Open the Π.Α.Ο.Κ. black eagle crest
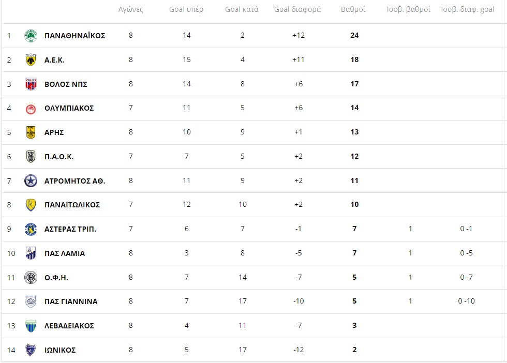This screenshot has width=507, height=363. [31, 157]
